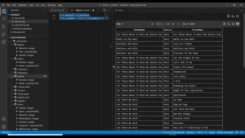Expand the customers table node
The width and height of the screenshot is (245, 138).
pos(12,69)
